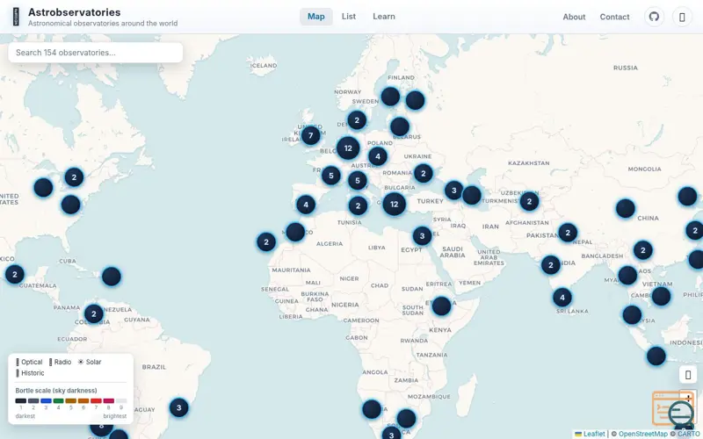Focus the Search 154 observatories field
Image resolution: width=703 pixels, height=439 pixels.
tap(96, 53)
